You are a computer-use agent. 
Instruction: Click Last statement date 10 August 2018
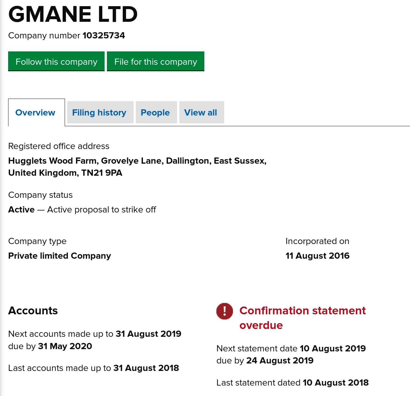(x=336, y=383)
